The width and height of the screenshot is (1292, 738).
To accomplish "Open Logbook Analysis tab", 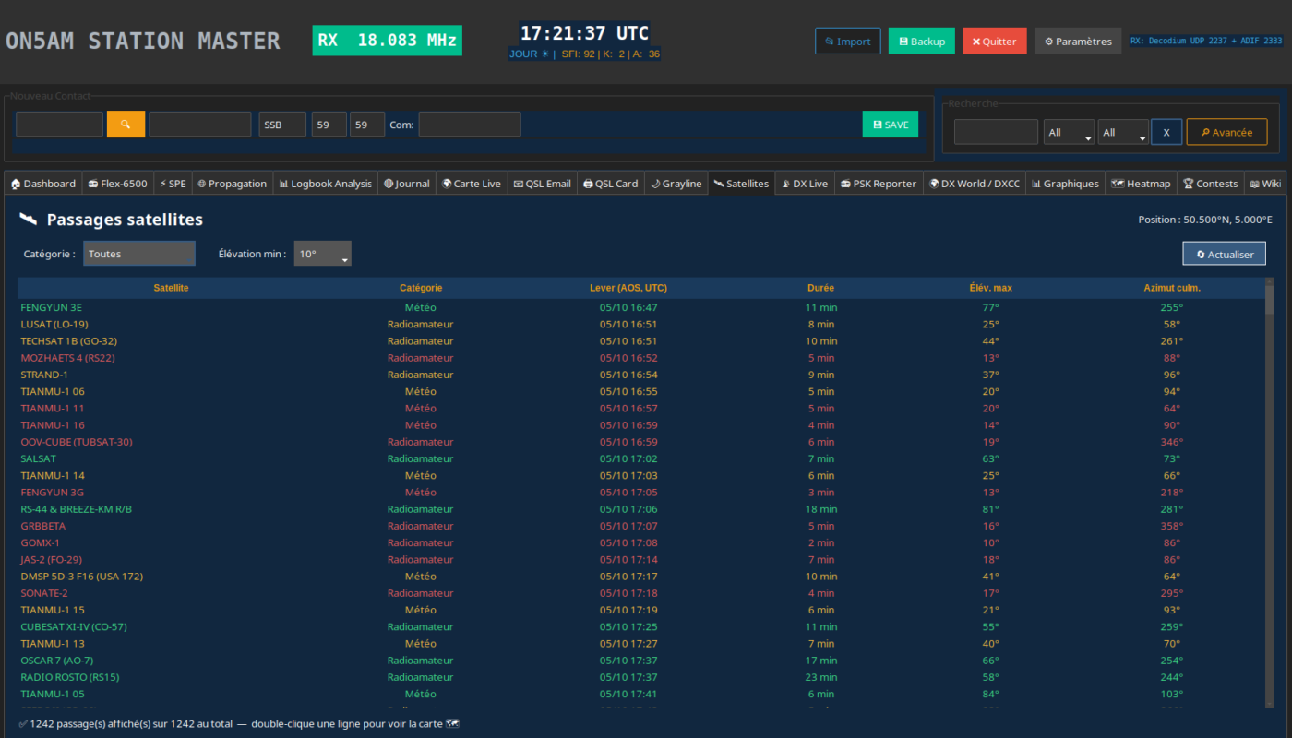I will pyautogui.click(x=325, y=184).
